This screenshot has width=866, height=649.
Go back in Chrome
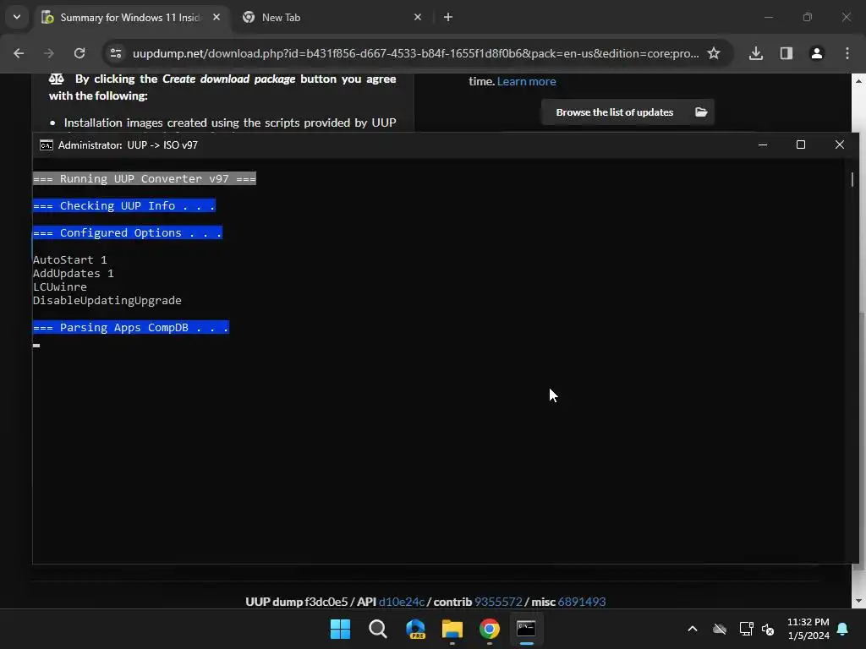click(19, 53)
